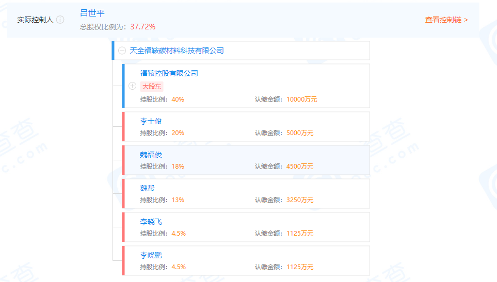Image resolution: width=497 pixels, height=282 pixels.
Task: Click 李士俊's 20% shareholding value
Action: [178, 133]
